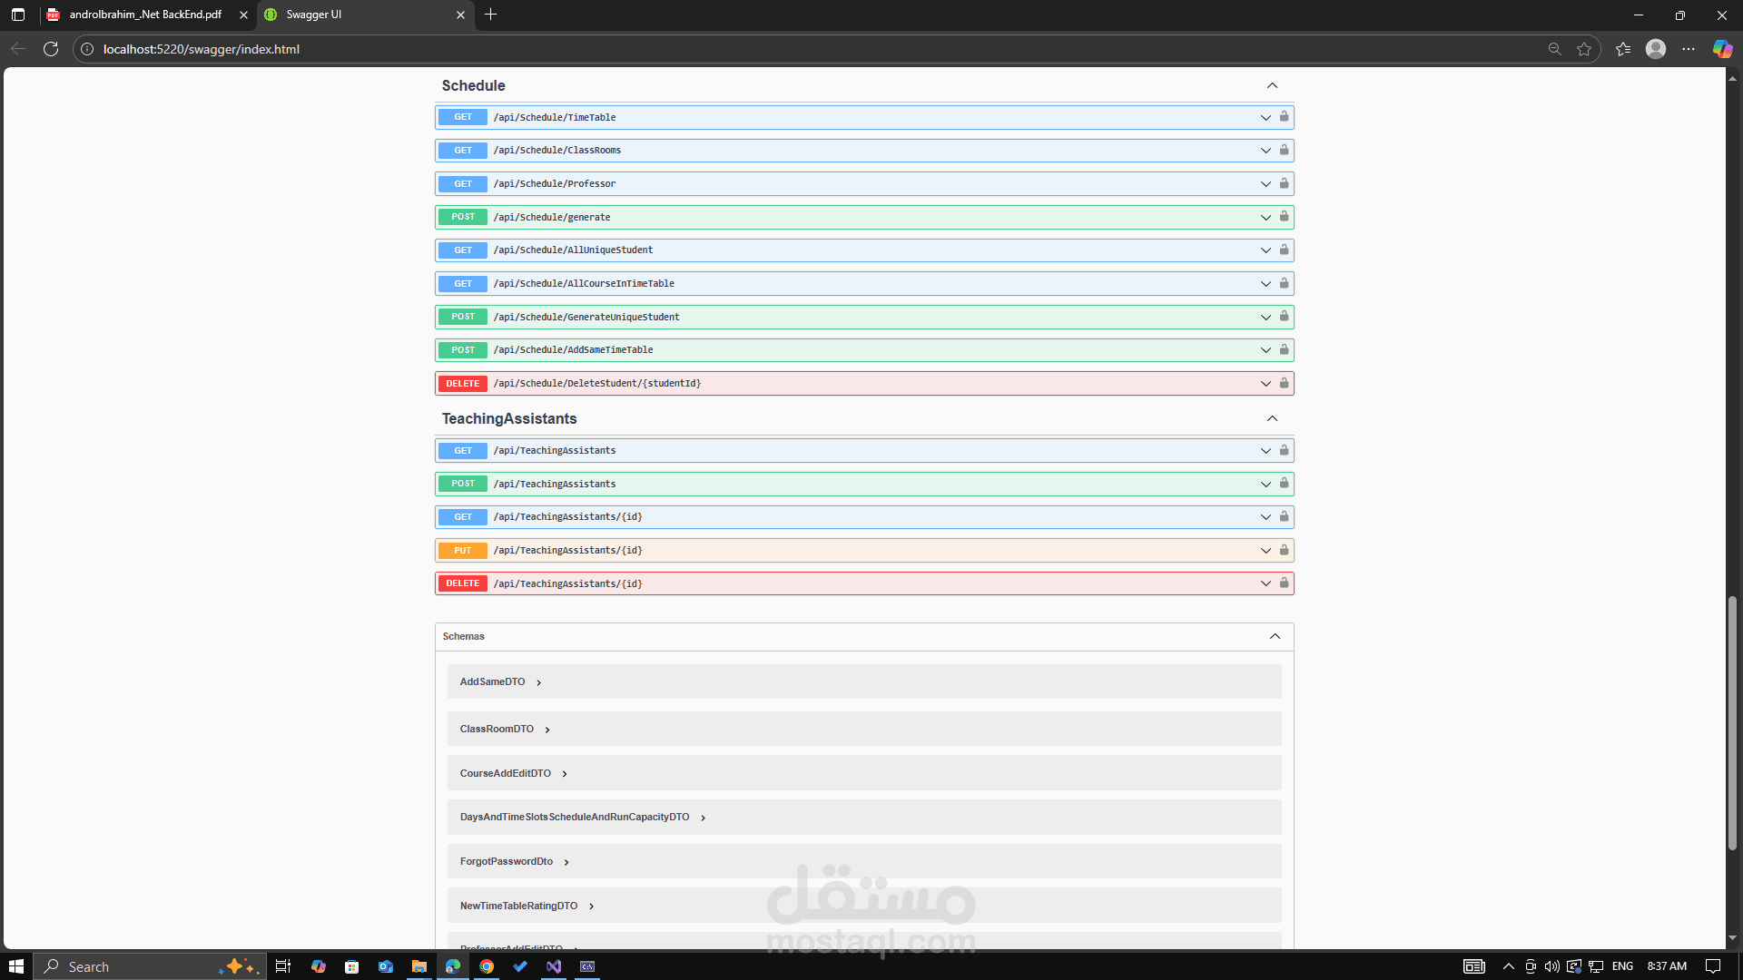This screenshot has width=1743, height=980.
Task: Expand GET /api/Schedule/ClassRooms chevron
Action: coord(1265,151)
